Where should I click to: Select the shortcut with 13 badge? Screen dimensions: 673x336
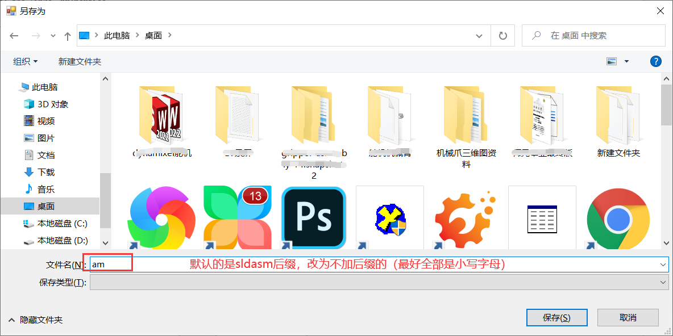click(x=238, y=217)
